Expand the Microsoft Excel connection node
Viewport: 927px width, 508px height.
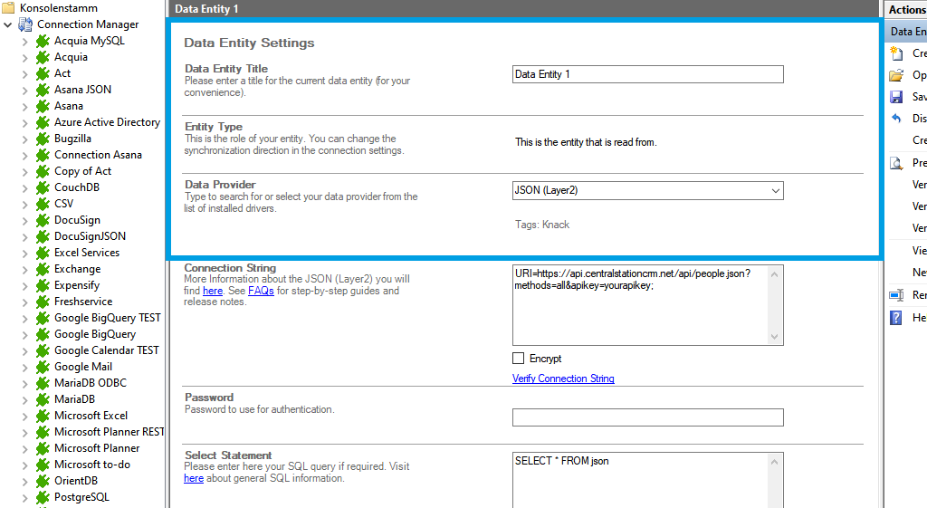[25, 416]
